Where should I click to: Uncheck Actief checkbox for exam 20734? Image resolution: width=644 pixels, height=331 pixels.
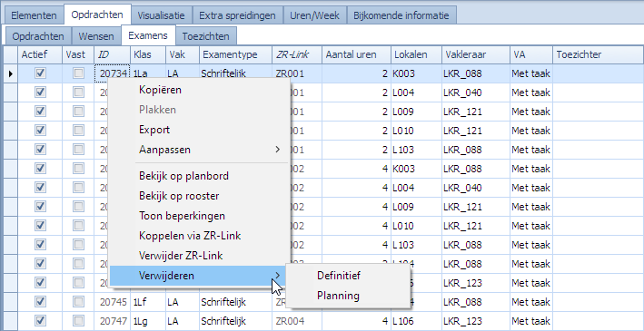(x=40, y=73)
